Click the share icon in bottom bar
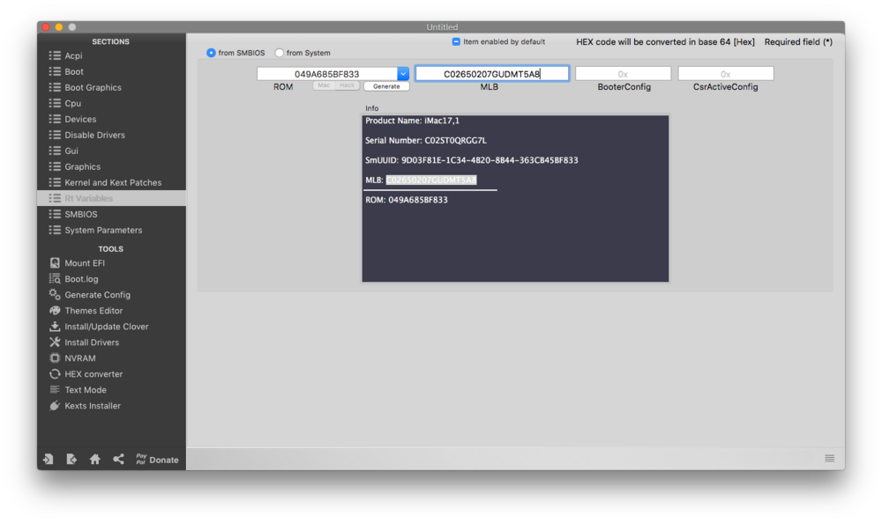 pos(118,460)
